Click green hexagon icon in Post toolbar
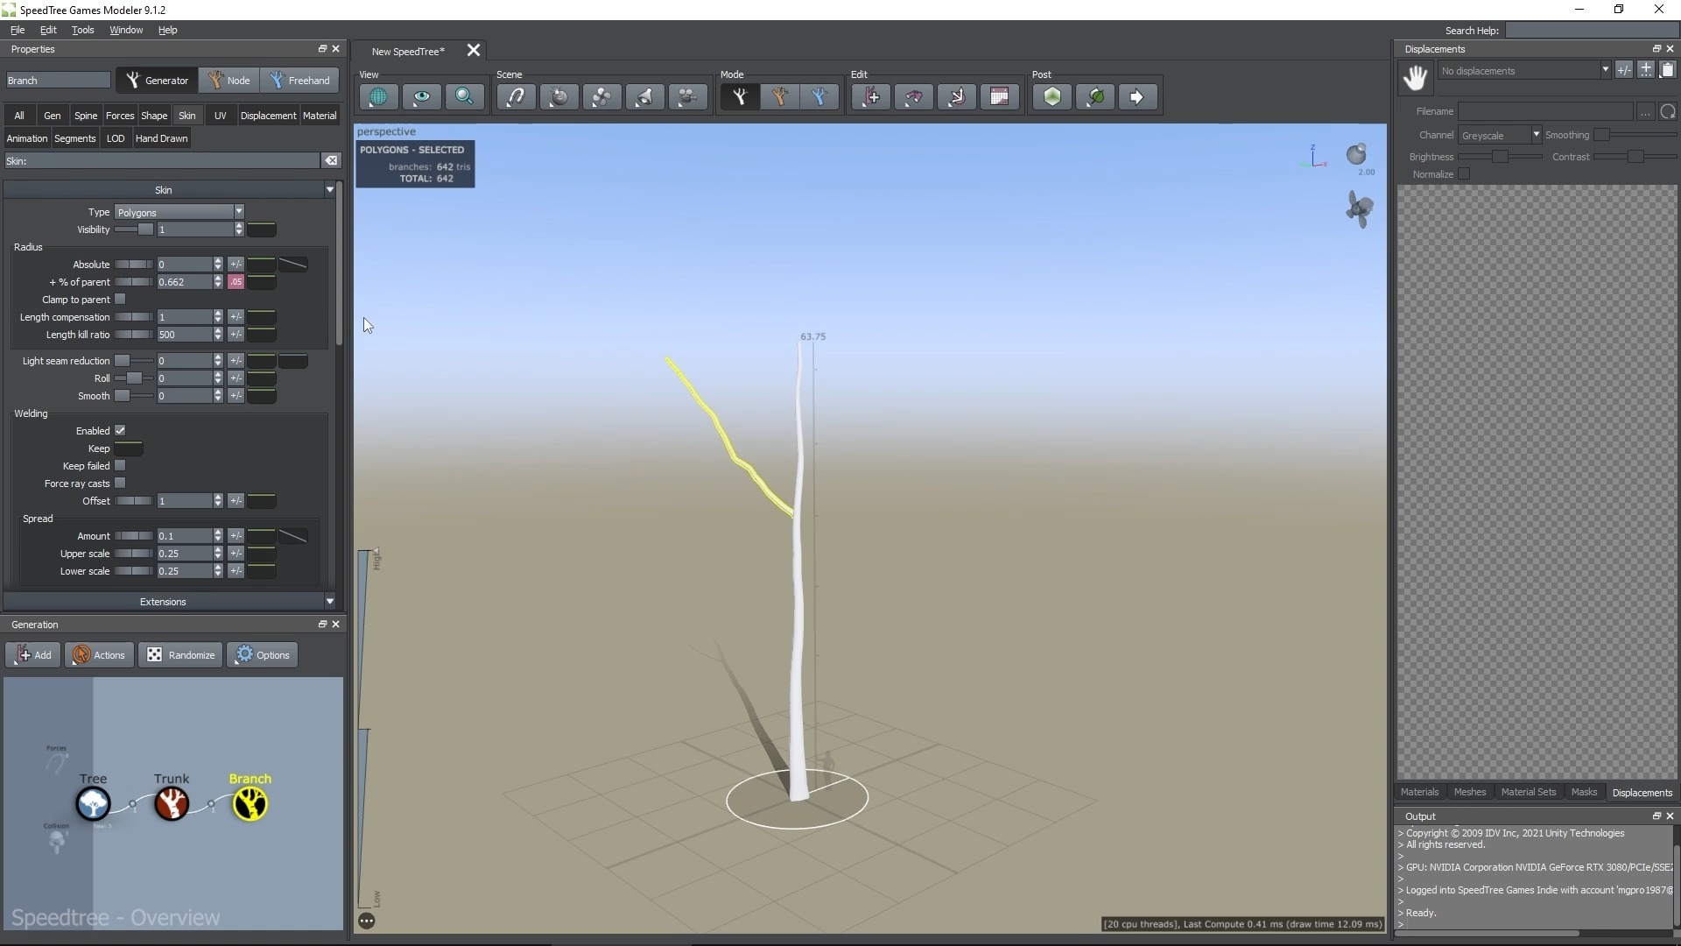Screen dimensions: 1681x946 (x=1052, y=97)
